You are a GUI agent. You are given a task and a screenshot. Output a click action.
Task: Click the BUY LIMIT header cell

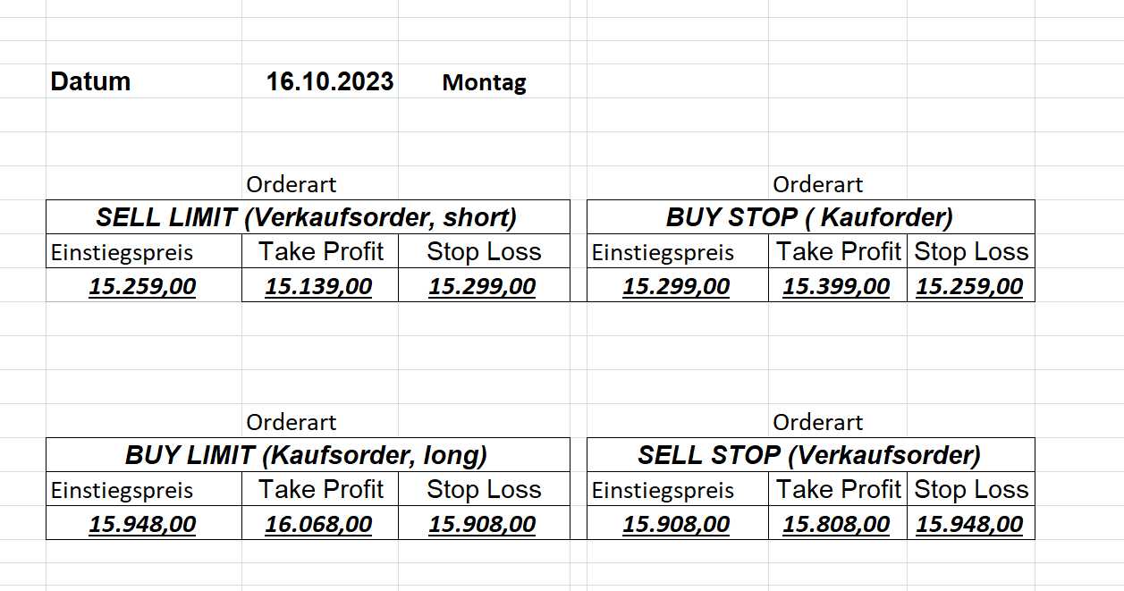(x=307, y=455)
